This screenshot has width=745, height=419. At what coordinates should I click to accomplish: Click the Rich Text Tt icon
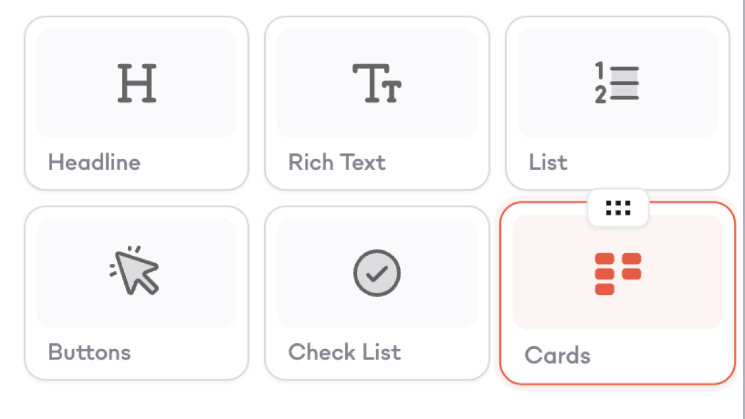pyautogui.click(x=377, y=83)
